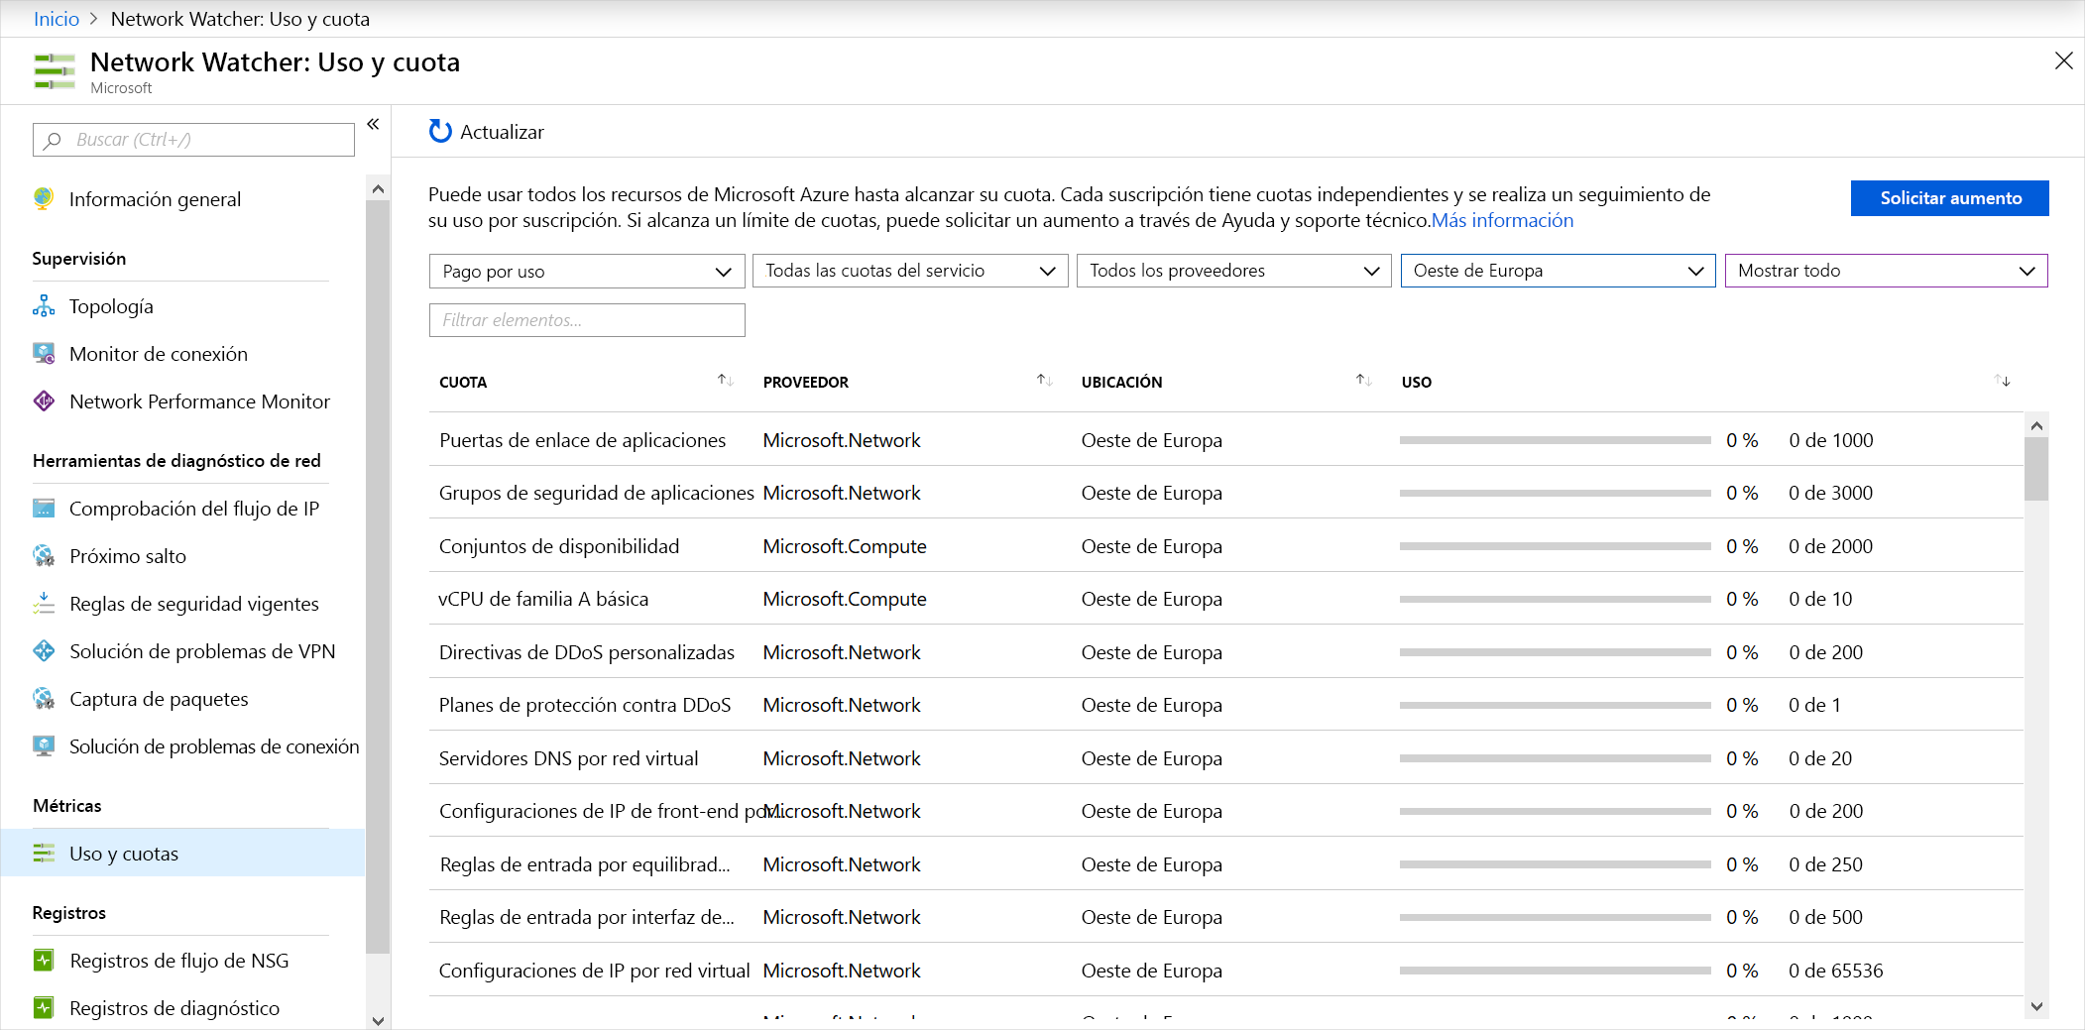
Task: Open the Pago por uso subscription dropdown
Action: [x=587, y=271]
